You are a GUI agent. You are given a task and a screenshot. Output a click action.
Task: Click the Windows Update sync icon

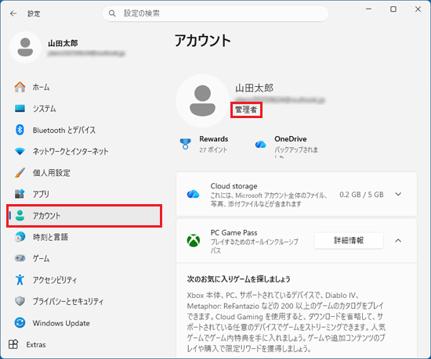click(x=20, y=322)
